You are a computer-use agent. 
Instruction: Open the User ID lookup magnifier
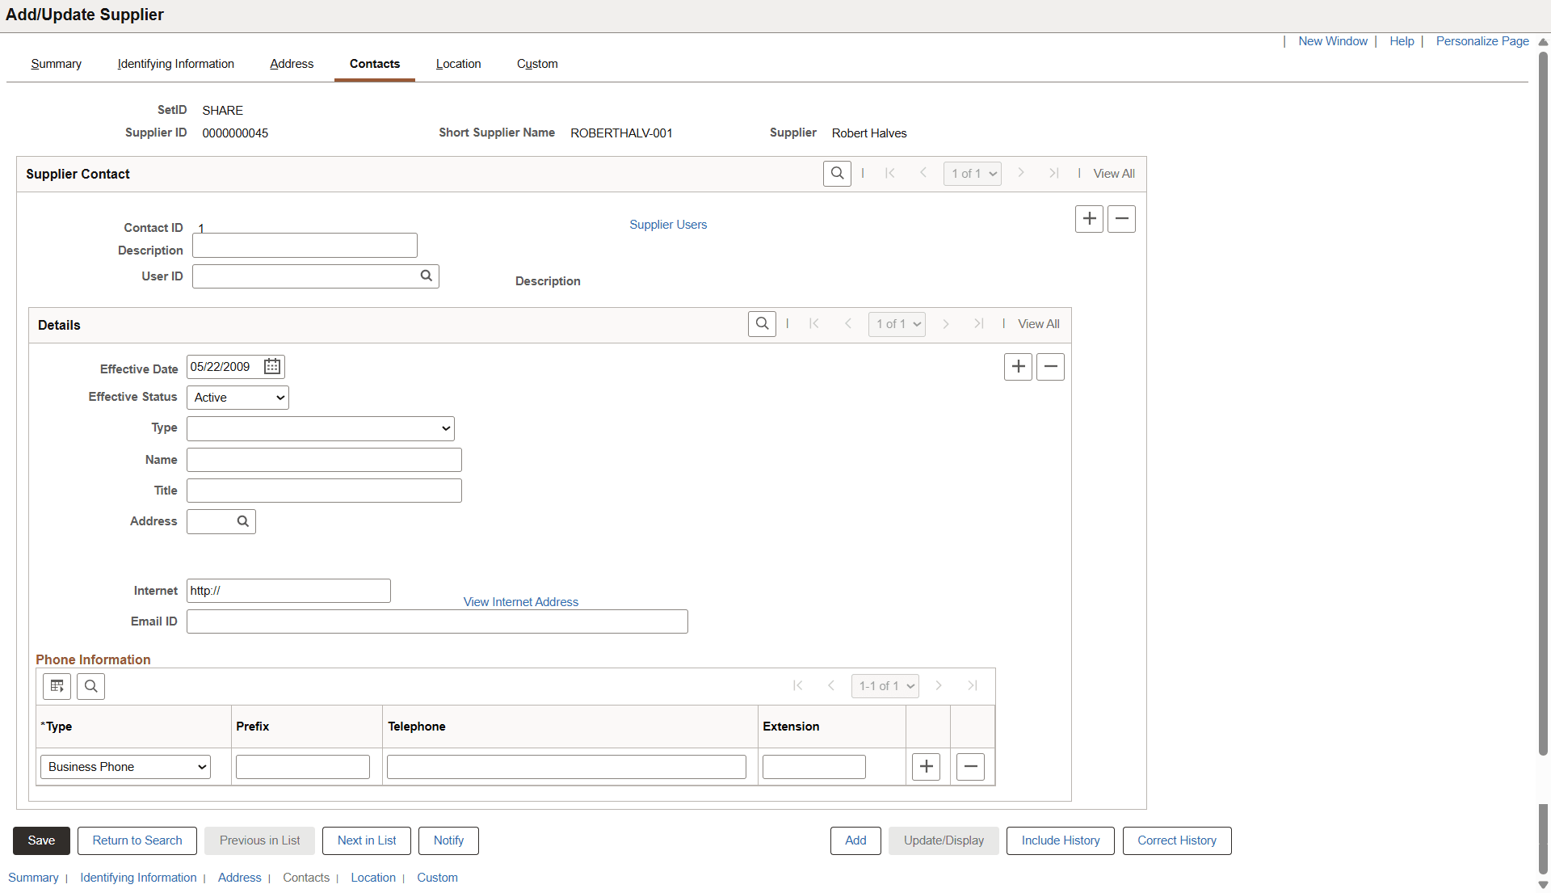click(426, 276)
